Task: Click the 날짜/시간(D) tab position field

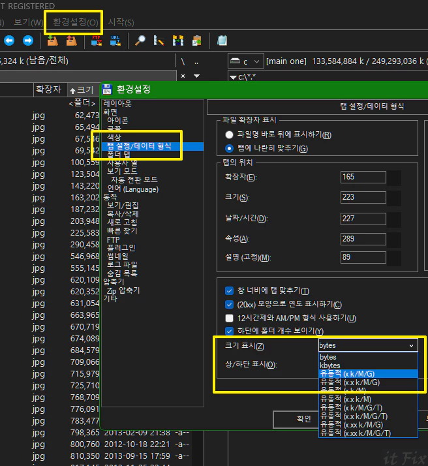Action: tap(363, 219)
